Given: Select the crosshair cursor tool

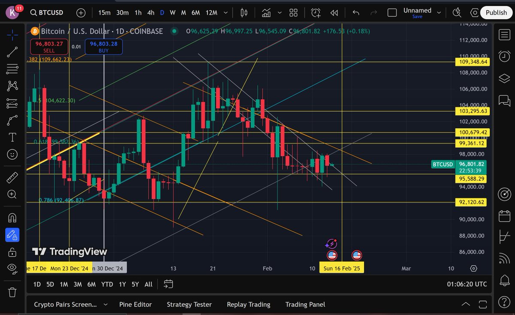Looking at the screenshot, I should [12, 34].
